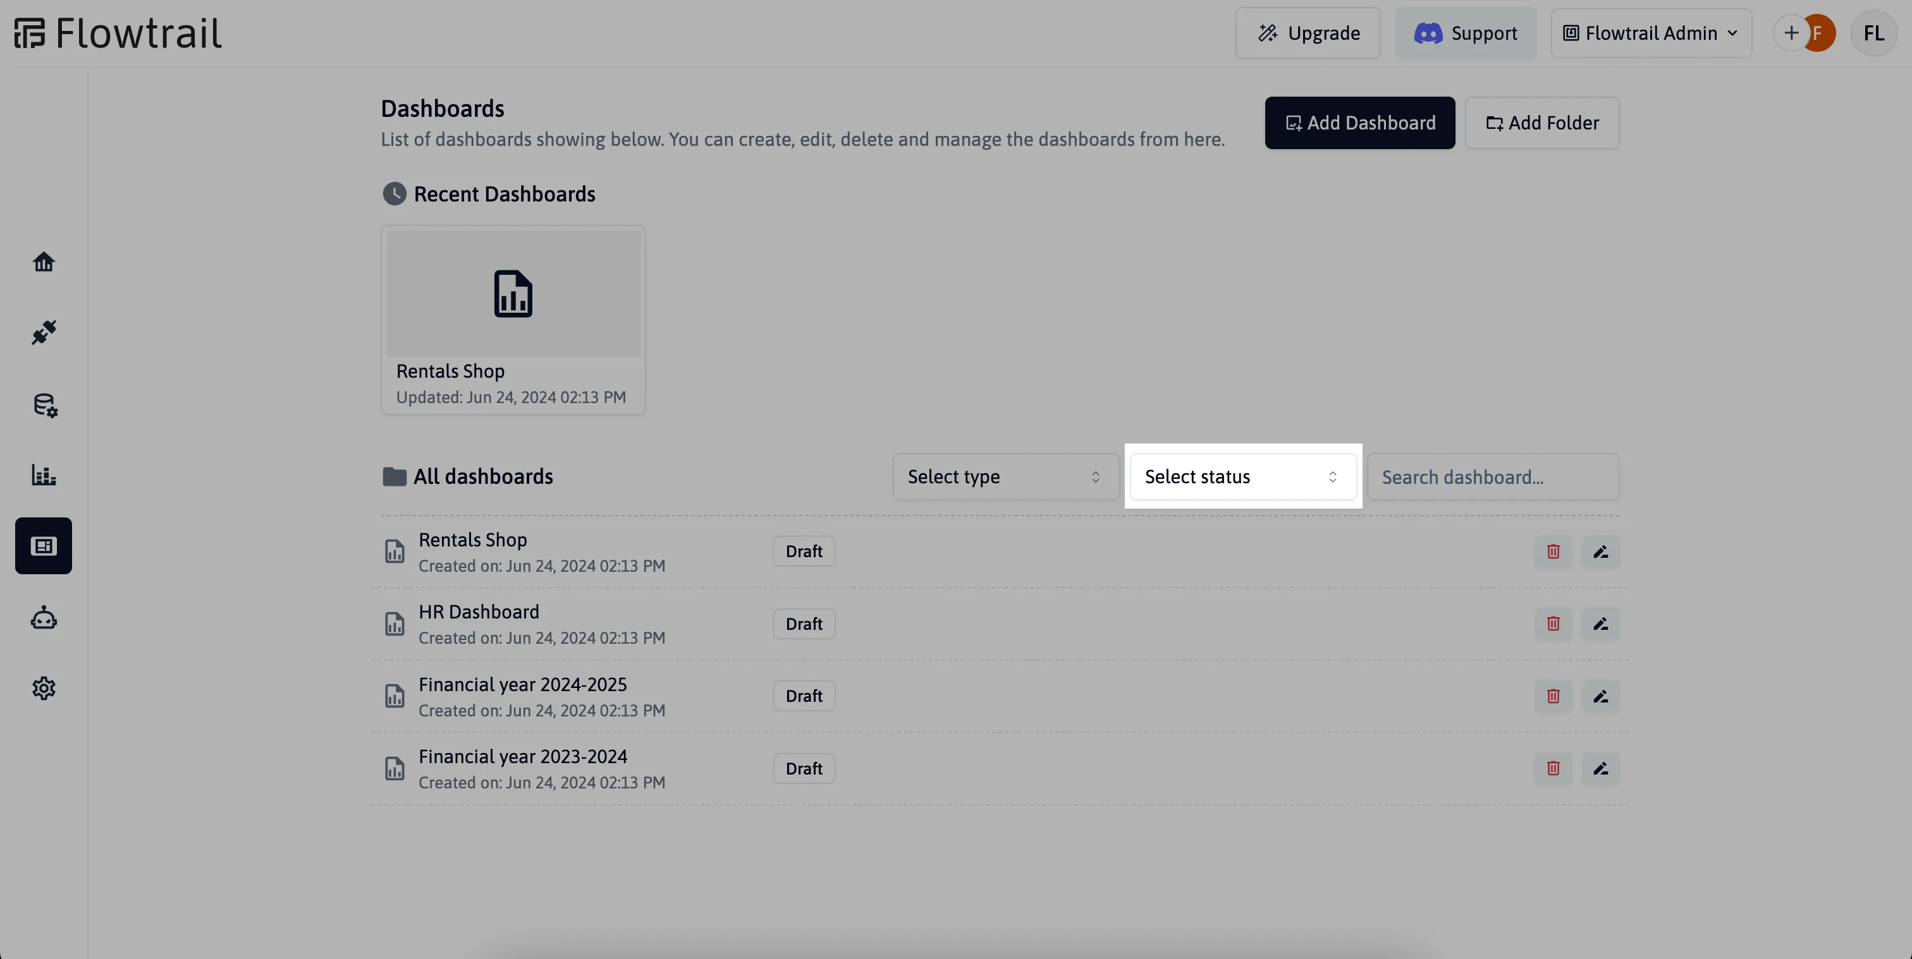1912x959 pixels.
Task: Click the Settings gear icon in sidebar
Action: (43, 687)
